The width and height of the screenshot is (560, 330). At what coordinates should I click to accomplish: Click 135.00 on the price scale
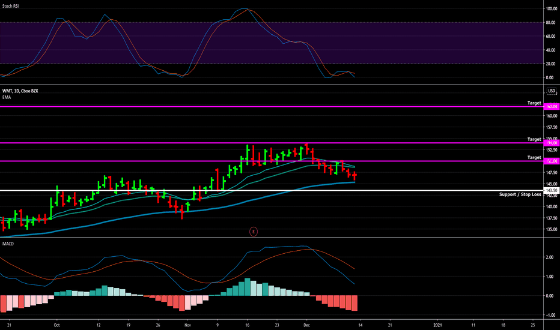(552, 230)
